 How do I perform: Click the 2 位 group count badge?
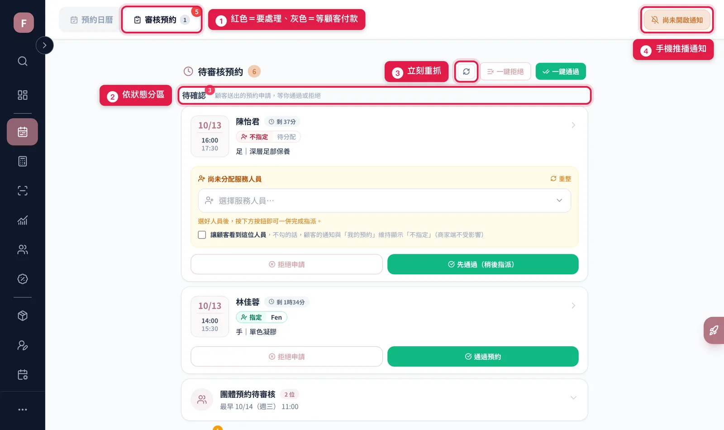click(x=290, y=395)
